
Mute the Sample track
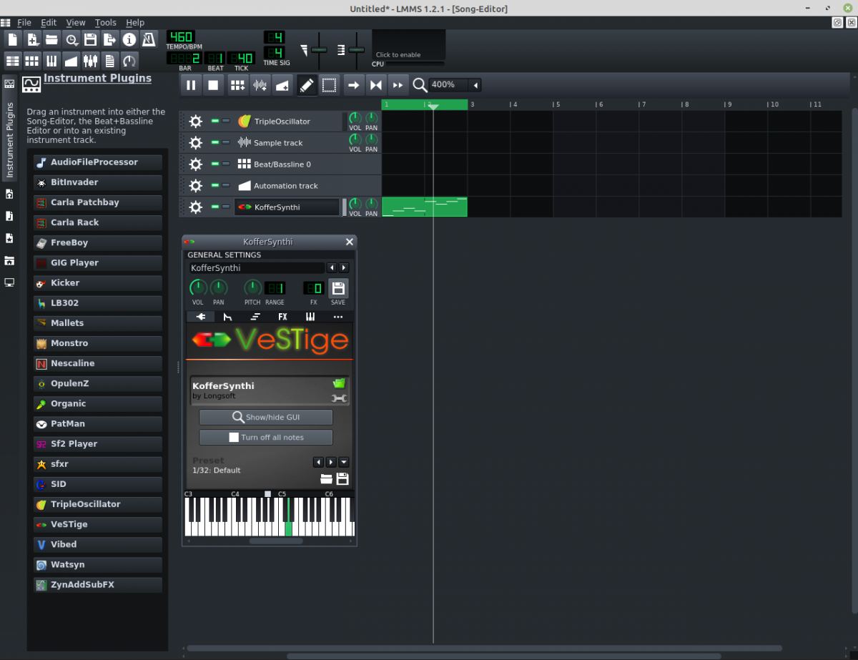pyautogui.click(x=214, y=143)
